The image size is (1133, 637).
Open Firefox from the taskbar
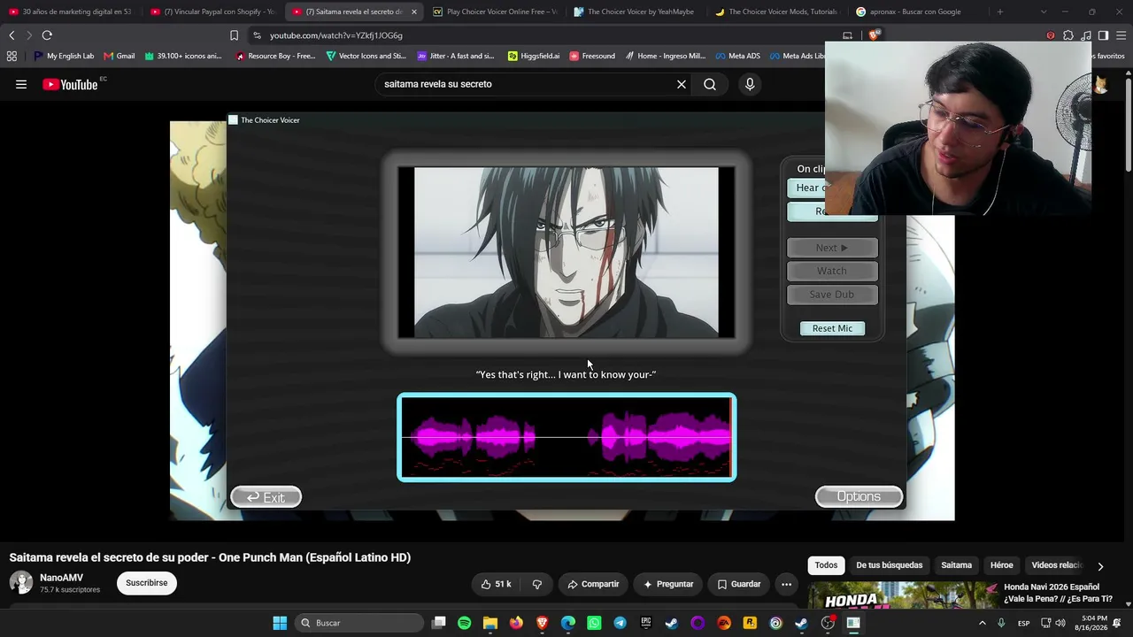coord(516,623)
